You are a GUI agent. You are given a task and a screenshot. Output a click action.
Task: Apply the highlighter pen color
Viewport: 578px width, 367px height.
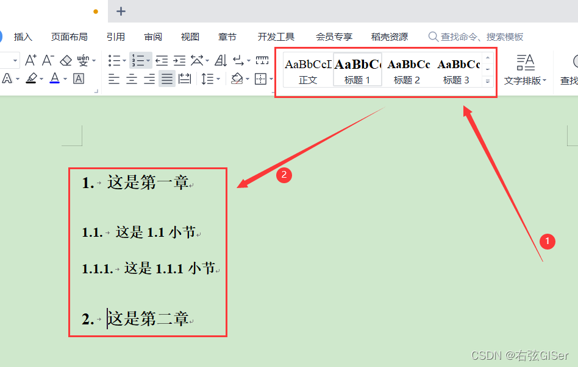click(x=31, y=79)
